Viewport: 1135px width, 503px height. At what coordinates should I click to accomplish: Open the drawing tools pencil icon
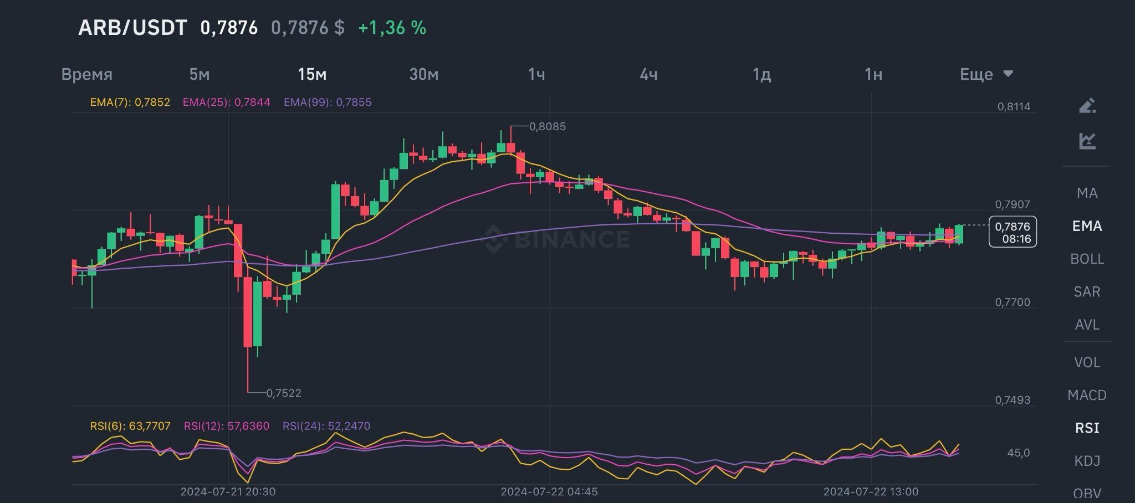click(x=1087, y=105)
